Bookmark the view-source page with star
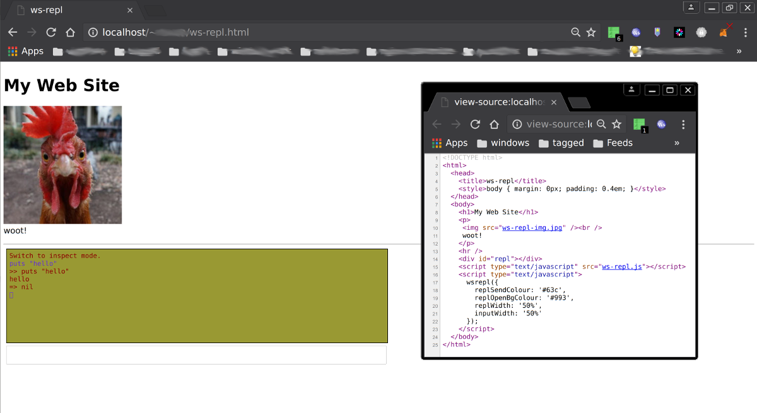Image resolution: width=757 pixels, height=413 pixels. coord(617,124)
